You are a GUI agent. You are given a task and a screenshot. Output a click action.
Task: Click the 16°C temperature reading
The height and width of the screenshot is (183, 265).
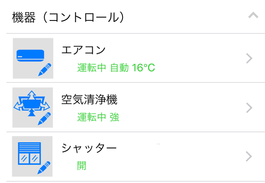[x=143, y=68]
